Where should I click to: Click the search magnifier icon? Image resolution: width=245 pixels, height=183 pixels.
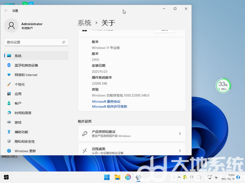(x=64, y=42)
